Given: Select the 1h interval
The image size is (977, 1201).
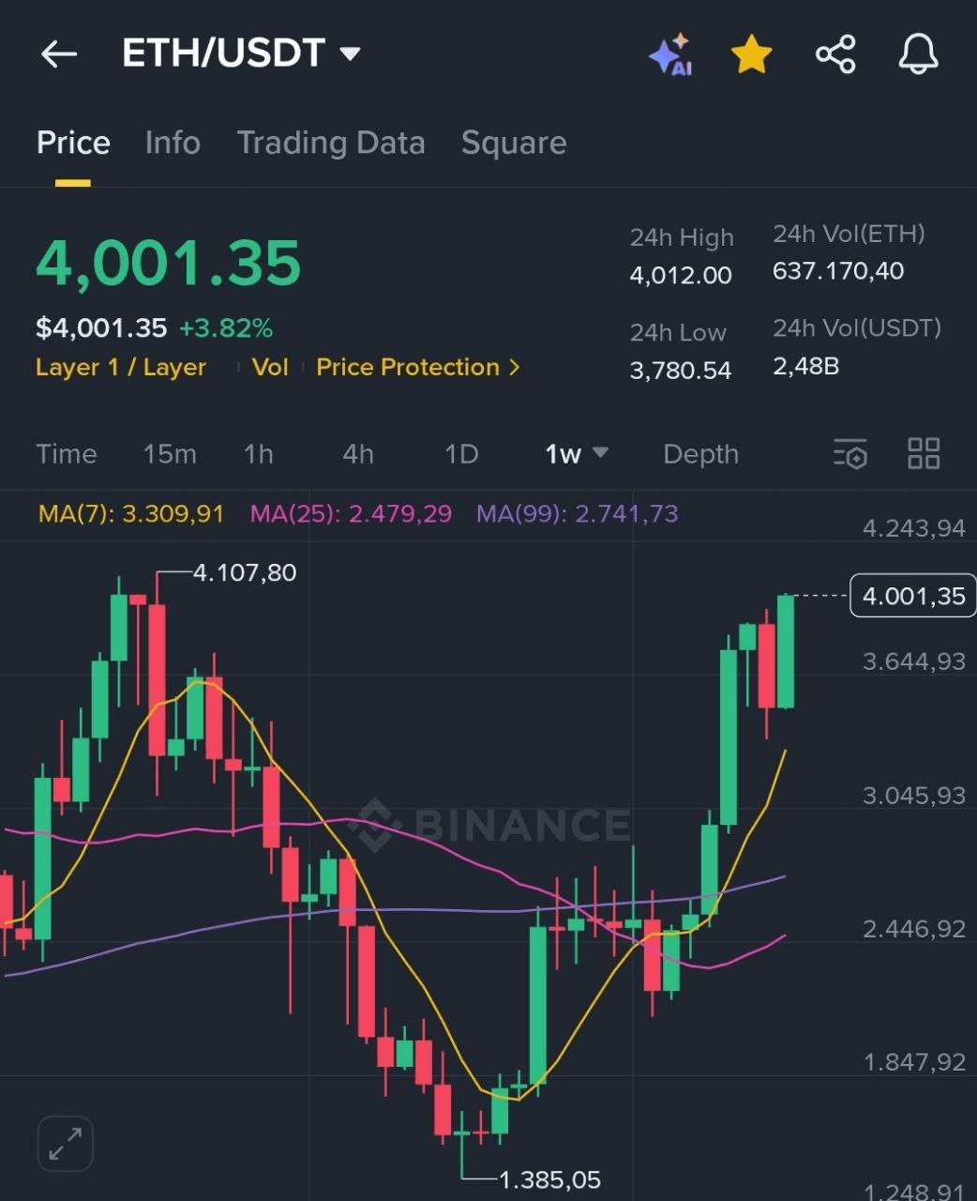Looking at the screenshot, I should (x=259, y=454).
